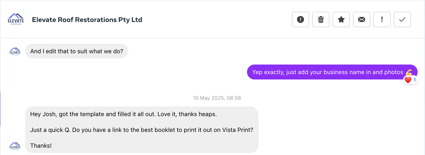Click avatar beside "And I edit that" message

[15, 51]
